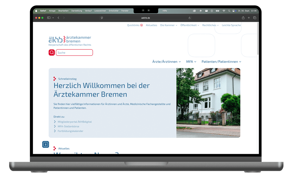291x178 pixels.
Task: Open the Bearbeiten menu
Action: tap(63, 11)
